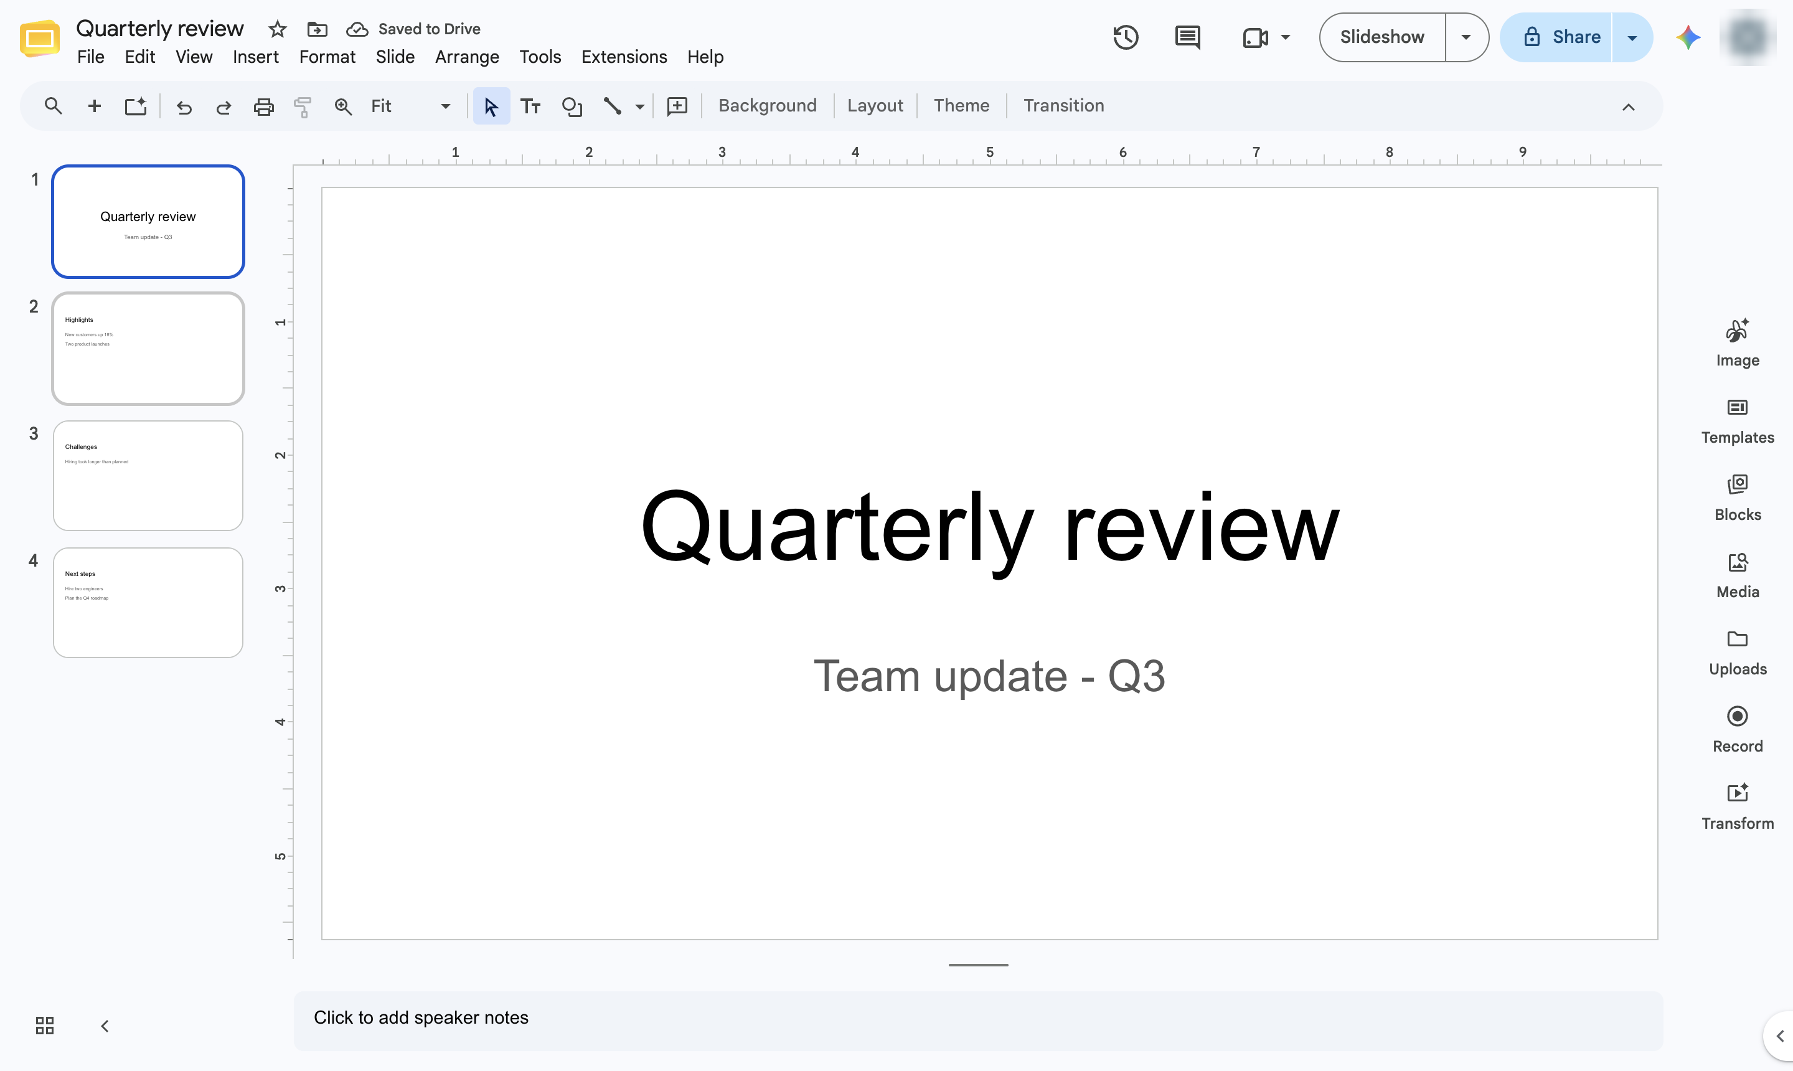Move document to folder icon
Image resolution: width=1793 pixels, height=1071 pixels.
click(x=318, y=29)
